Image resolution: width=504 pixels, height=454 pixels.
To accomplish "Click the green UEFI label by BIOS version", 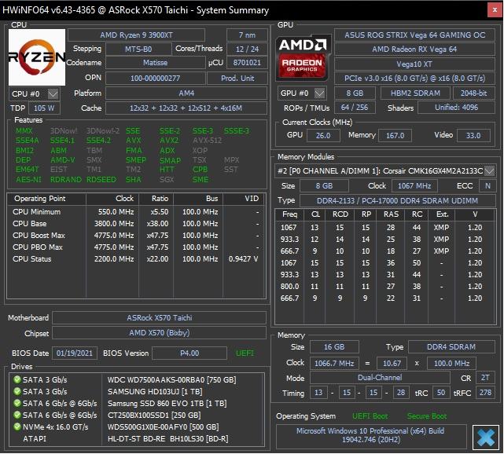I will point(245,353).
